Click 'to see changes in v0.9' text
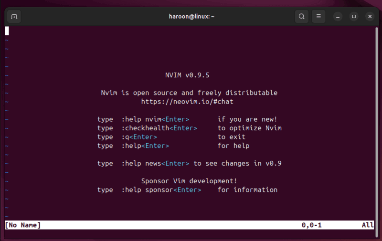 coord(237,163)
